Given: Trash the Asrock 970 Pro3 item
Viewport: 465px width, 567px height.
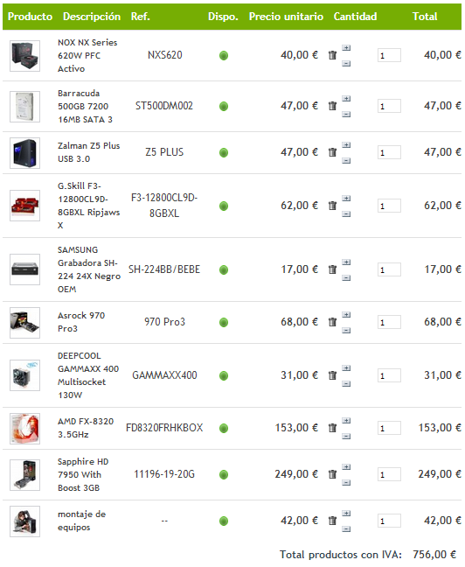Looking at the screenshot, I should coord(332,322).
